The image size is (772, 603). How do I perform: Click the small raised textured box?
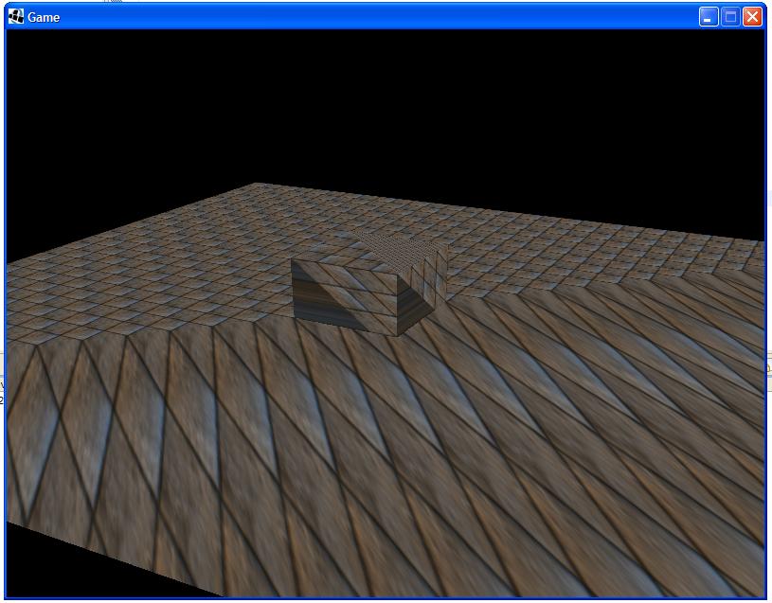pyautogui.click(x=368, y=286)
